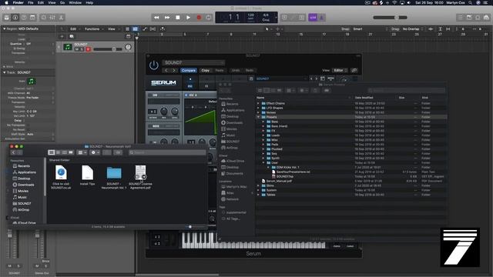Rewind the transport
This screenshot has height=277, width=493.
(x=156, y=18)
